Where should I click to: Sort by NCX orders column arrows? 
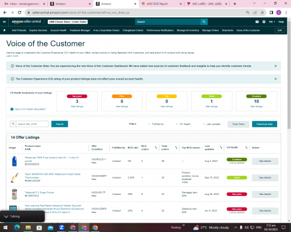pyautogui.click(x=156, y=147)
